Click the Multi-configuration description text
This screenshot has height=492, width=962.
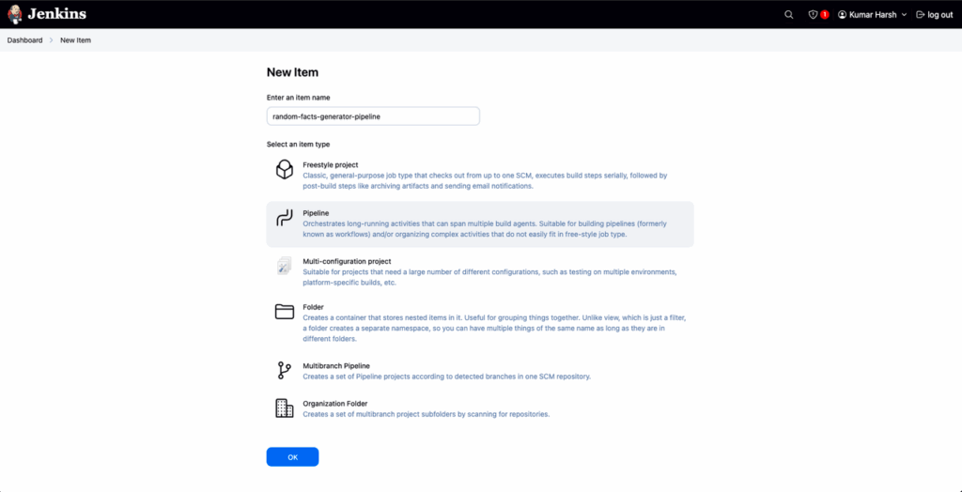tap(490, 277)
